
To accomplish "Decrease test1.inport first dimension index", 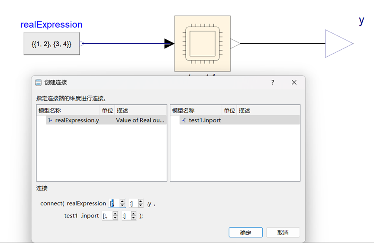I will (x=115, y=217).
